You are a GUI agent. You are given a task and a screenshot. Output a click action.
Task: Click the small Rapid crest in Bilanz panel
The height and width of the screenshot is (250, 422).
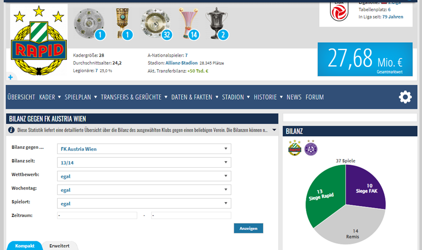tap(295, 148)
